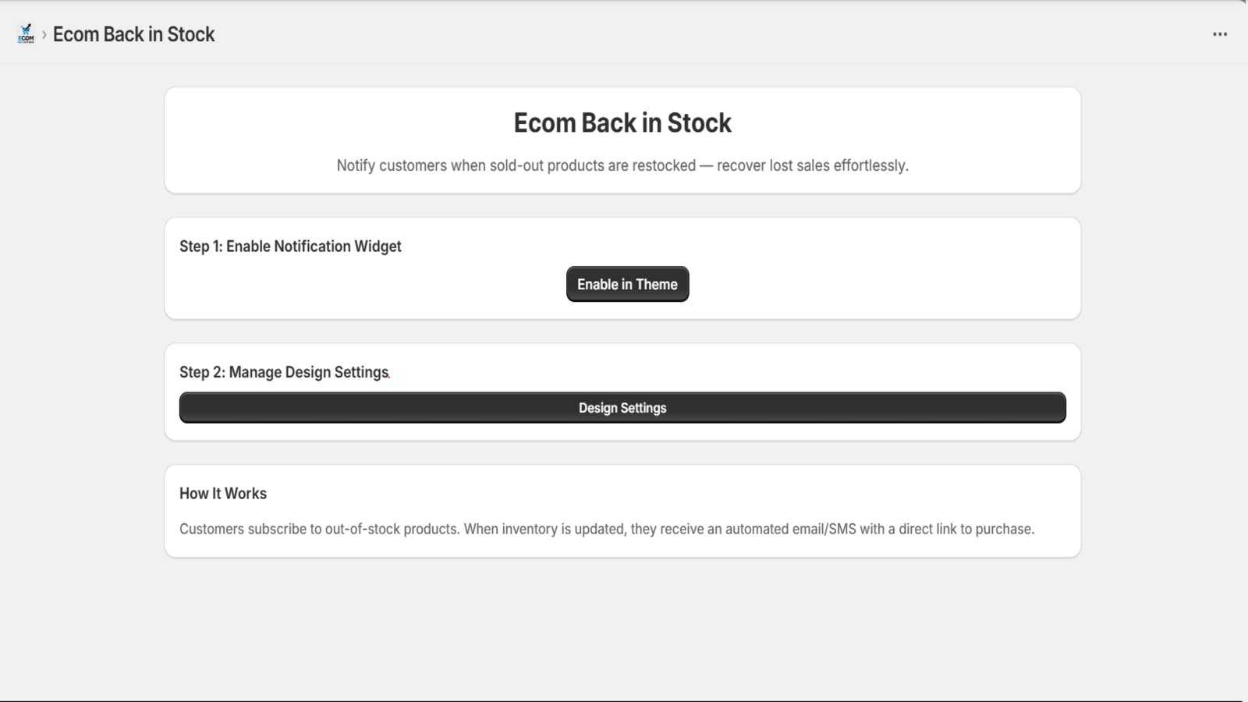This screenshot has width=1248, height=702.
Task: Click the large Ecom Back in Stock heading
Action: pos(622,122)
